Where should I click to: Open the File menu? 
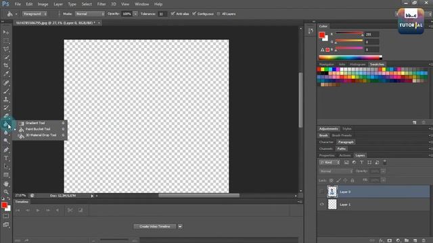[18, 4]
